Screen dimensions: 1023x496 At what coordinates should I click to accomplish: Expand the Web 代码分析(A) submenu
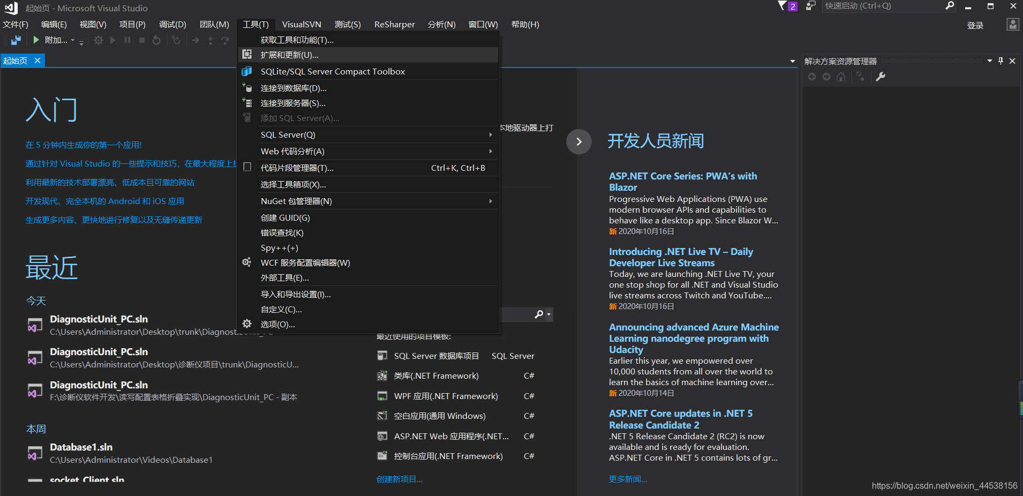click(491, 151)
